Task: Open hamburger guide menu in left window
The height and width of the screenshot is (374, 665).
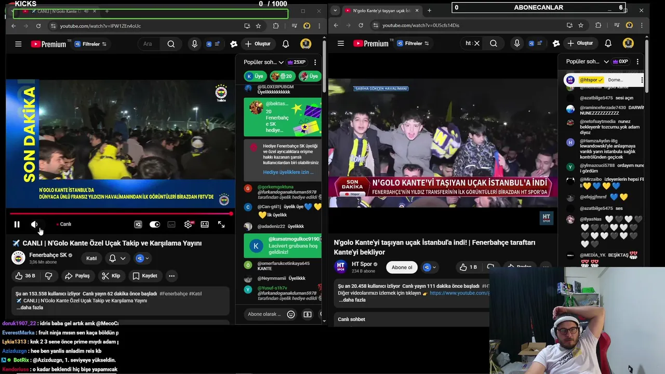Action: [x=18, y=44]
